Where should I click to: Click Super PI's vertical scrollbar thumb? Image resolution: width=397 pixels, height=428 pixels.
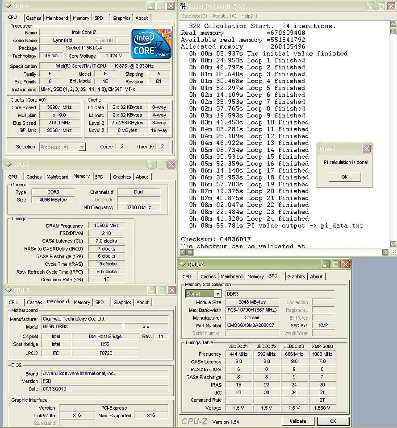click(393, 31)
